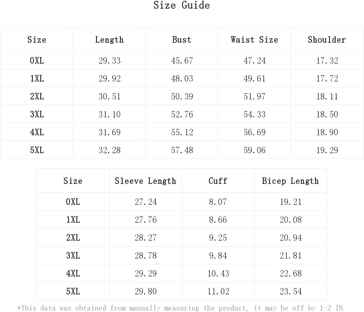
Task: Select the 5XL length value 32.28
Action: point(109,150)
